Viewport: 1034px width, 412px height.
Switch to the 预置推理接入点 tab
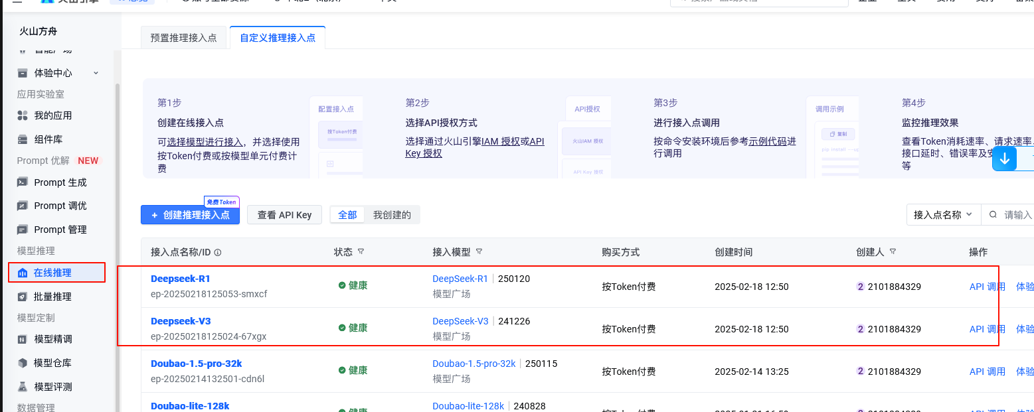coord(184,38)
